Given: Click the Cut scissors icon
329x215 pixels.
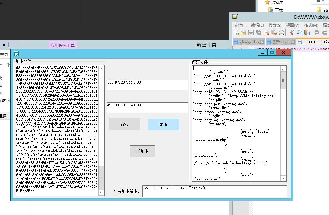Looking at the screenshot, I should click(291, 32).
